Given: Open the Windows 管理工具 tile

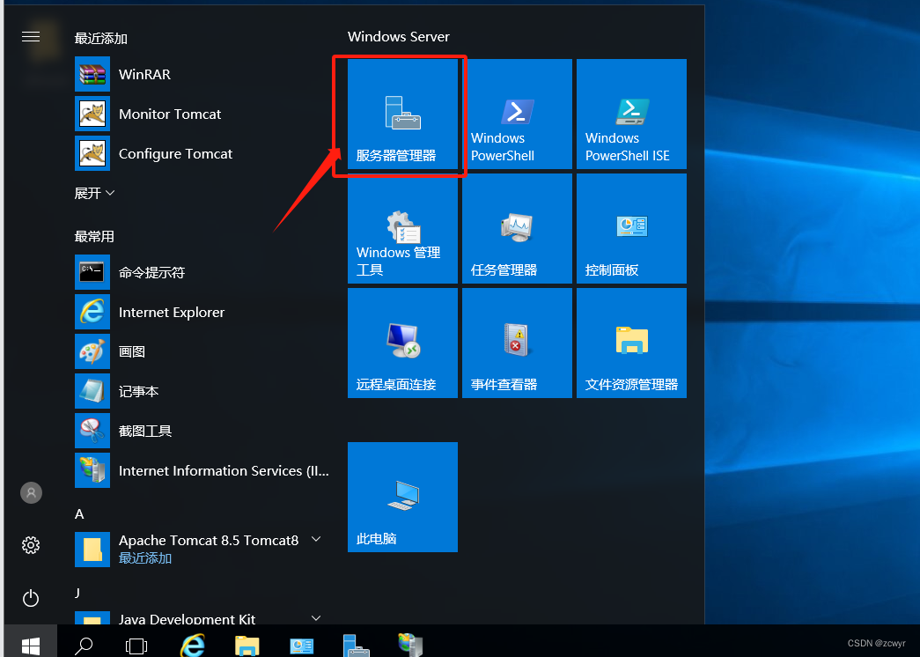Looking at the screenshot, I should pyautogui.click(x=402, y=228).
